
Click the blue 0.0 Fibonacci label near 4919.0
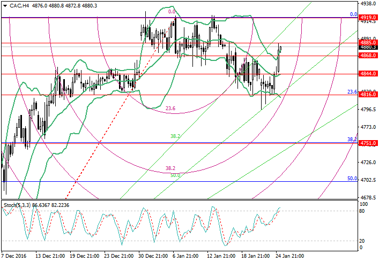[354, 14]
